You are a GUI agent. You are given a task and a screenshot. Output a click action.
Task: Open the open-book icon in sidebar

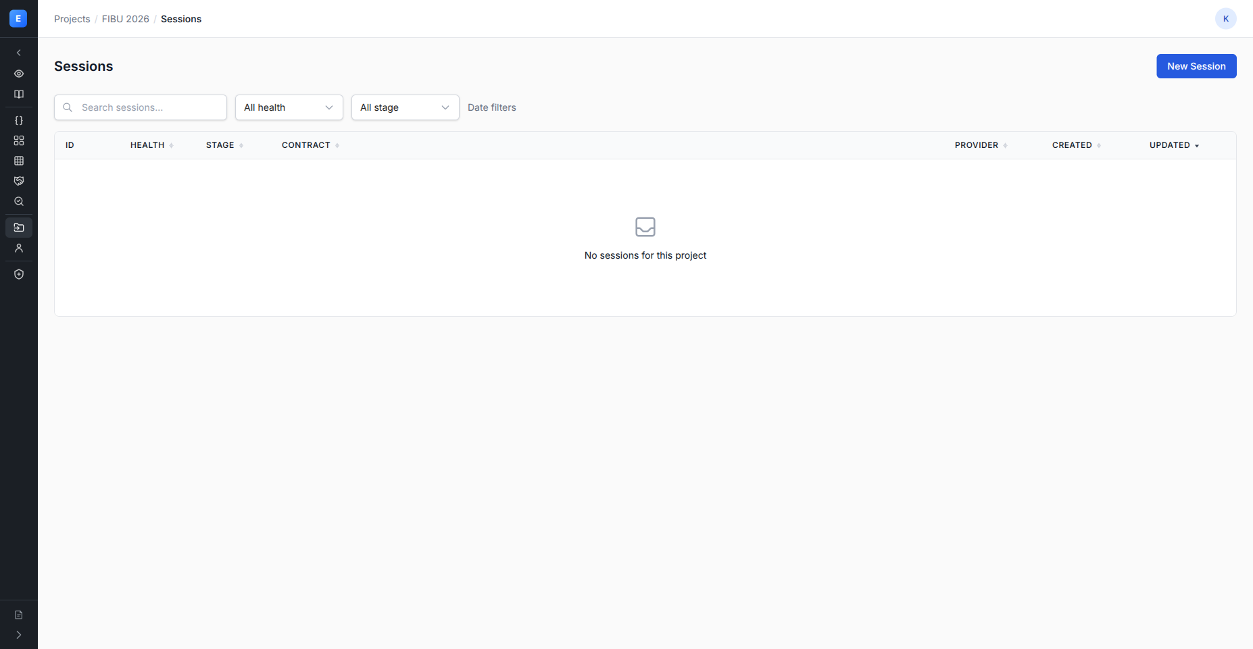[x=19, y=95]
